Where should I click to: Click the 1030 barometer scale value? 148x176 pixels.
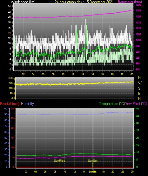click(x=138, y=5)
